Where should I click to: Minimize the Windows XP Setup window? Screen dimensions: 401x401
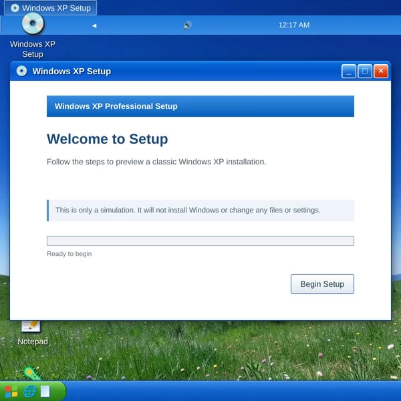tap(349, 71)
